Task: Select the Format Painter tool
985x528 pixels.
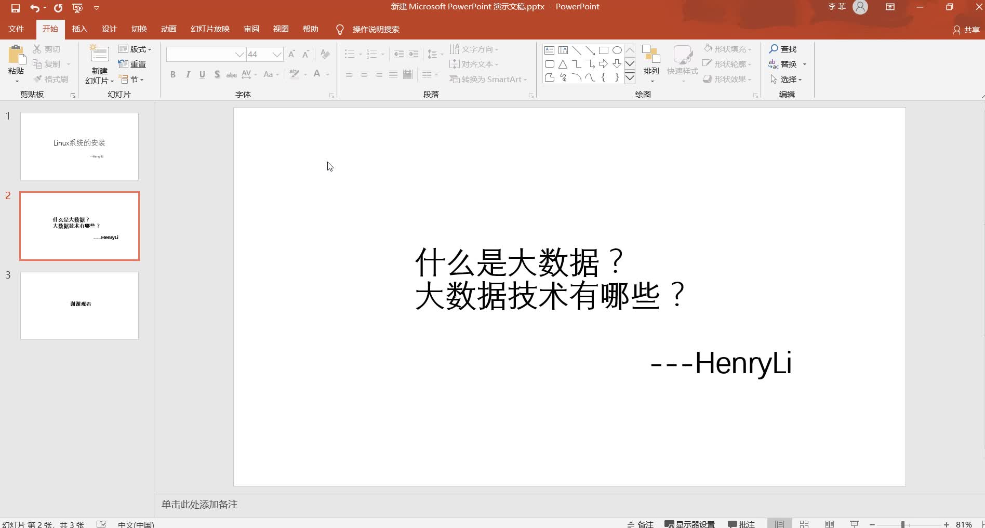Action: 50,79
